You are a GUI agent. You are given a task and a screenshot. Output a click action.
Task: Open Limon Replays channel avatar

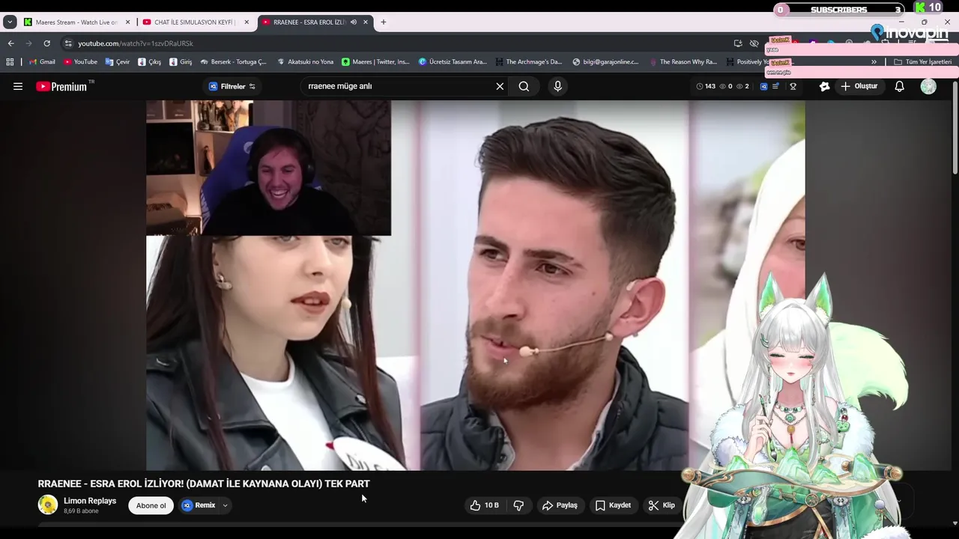click(48, 505)
